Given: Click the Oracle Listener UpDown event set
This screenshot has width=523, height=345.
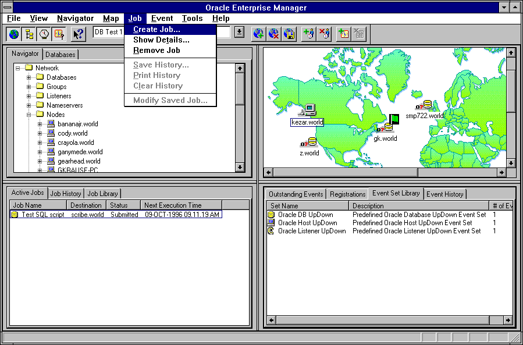Looking at the screenshot, I should click(x=311, y=231).
